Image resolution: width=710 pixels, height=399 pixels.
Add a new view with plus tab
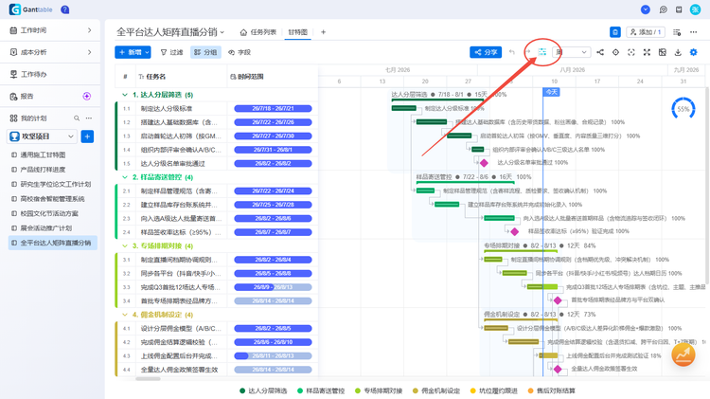[x=324, y=32]
